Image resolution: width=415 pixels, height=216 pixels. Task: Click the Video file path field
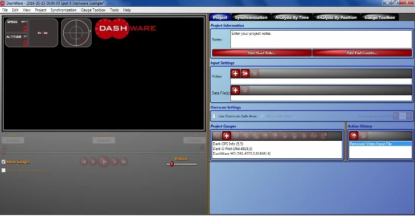pos(321,82)
